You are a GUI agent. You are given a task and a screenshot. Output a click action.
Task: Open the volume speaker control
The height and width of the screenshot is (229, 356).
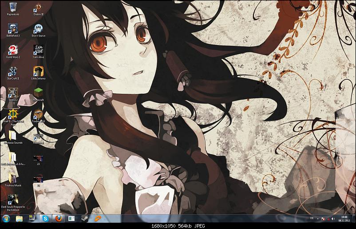coord(333,219)
